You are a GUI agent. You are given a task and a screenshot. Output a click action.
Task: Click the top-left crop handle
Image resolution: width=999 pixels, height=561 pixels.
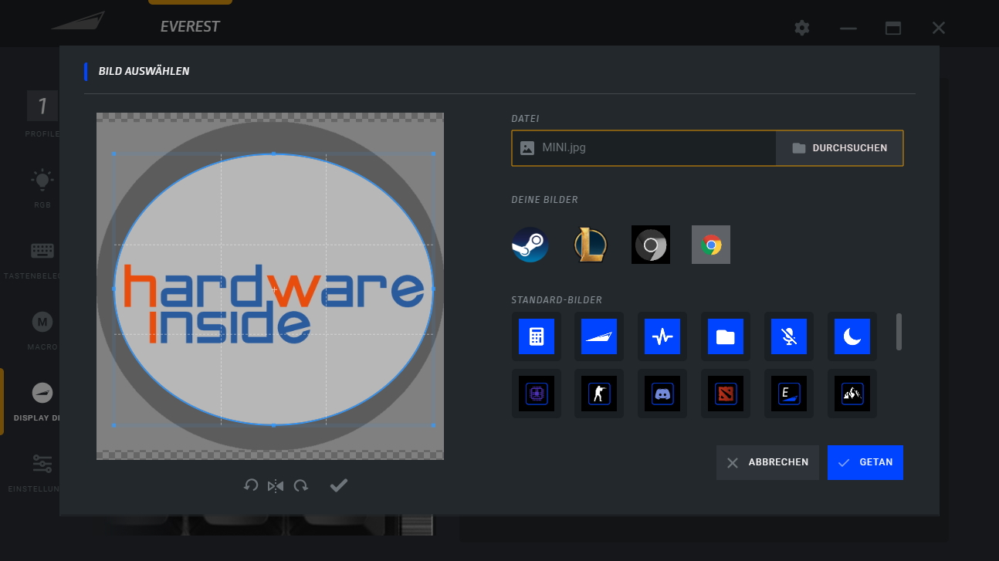click(x=114, y=154)
